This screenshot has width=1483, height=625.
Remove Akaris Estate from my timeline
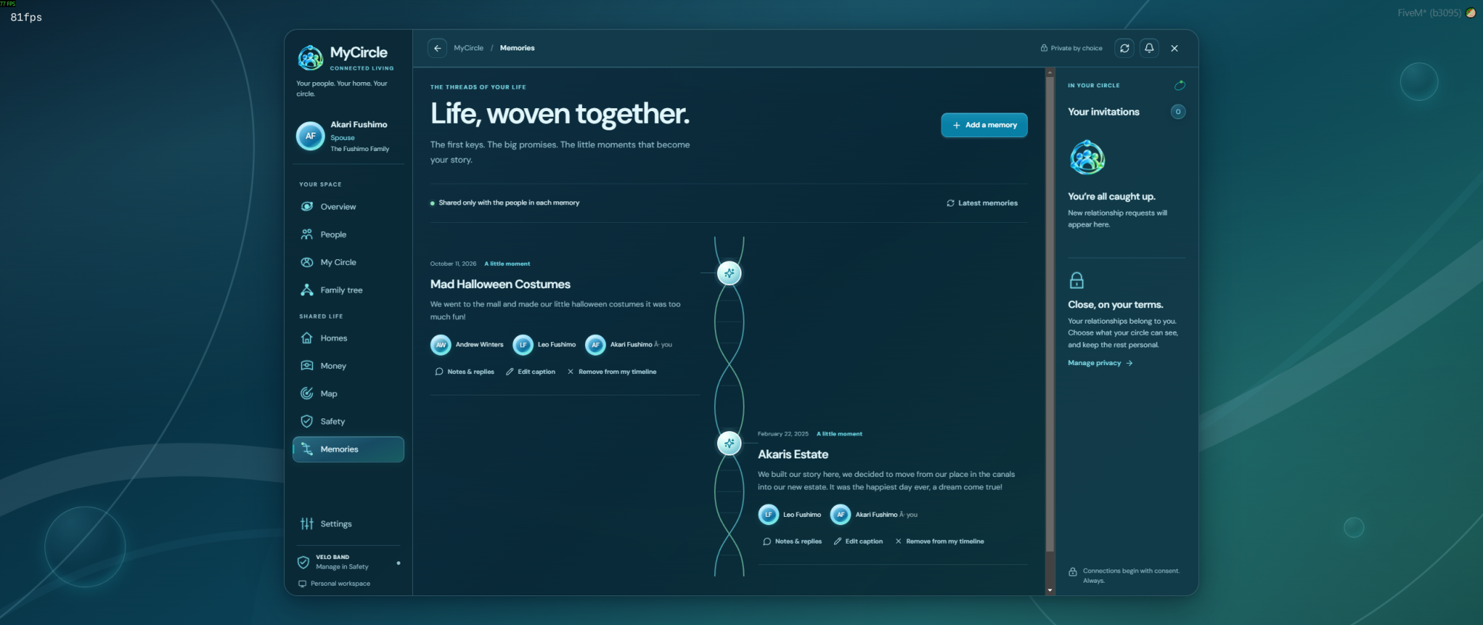tap(939, 541)
